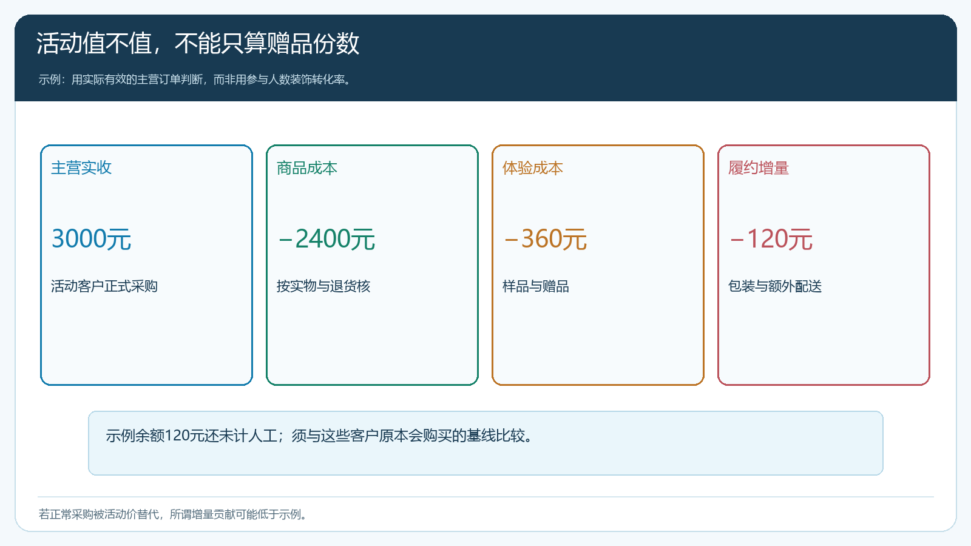
Task: Click the 体验成本 card heading
Action: point(533,168)
